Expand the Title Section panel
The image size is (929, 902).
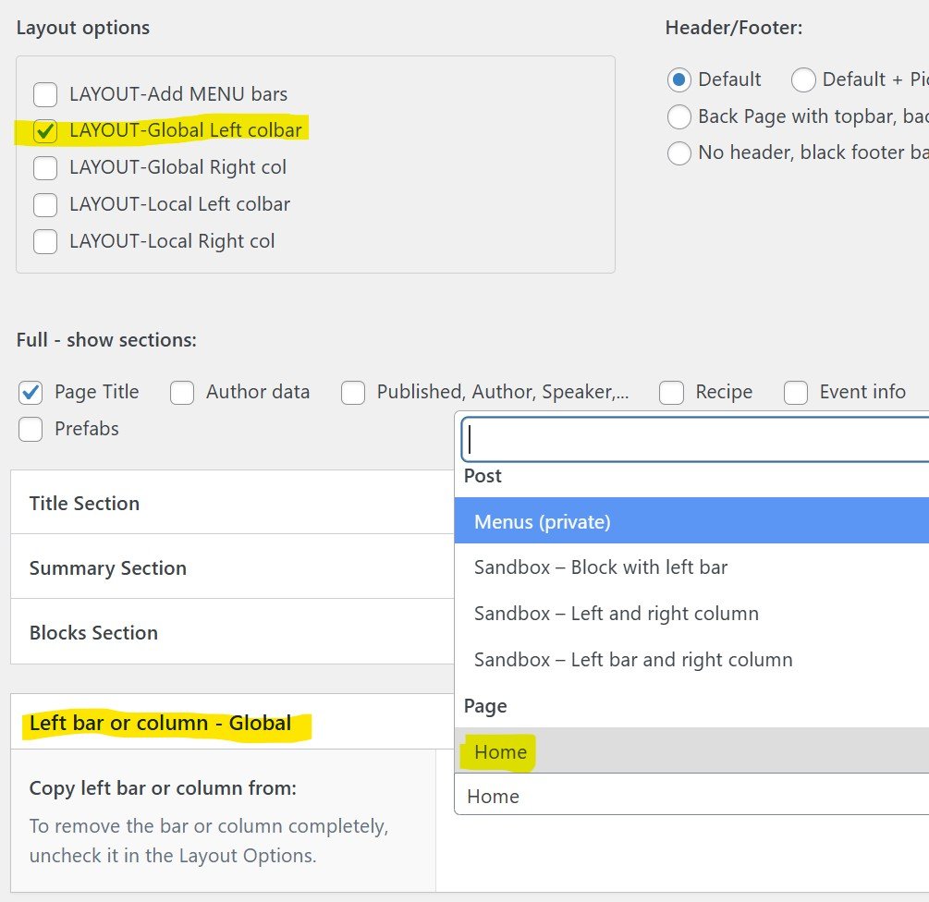click(84, 504)
